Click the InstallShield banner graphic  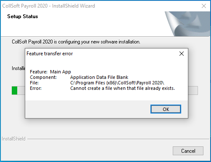pos(188,24)
